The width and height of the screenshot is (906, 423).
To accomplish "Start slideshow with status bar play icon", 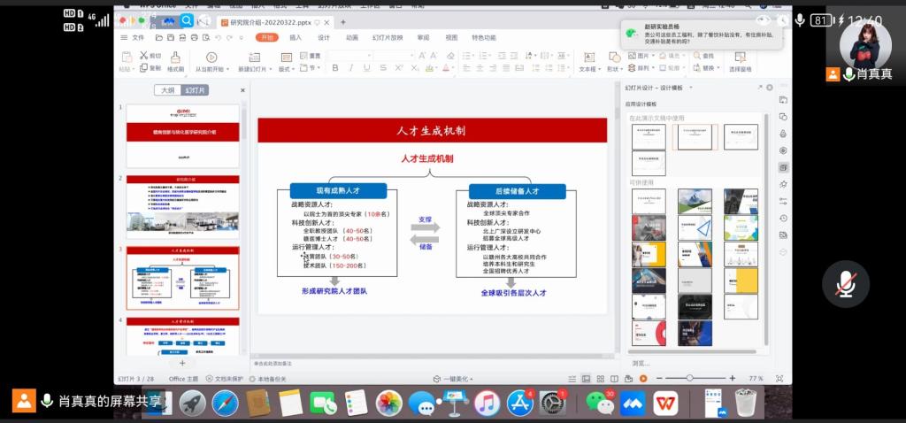I will (x=643, y=378).
